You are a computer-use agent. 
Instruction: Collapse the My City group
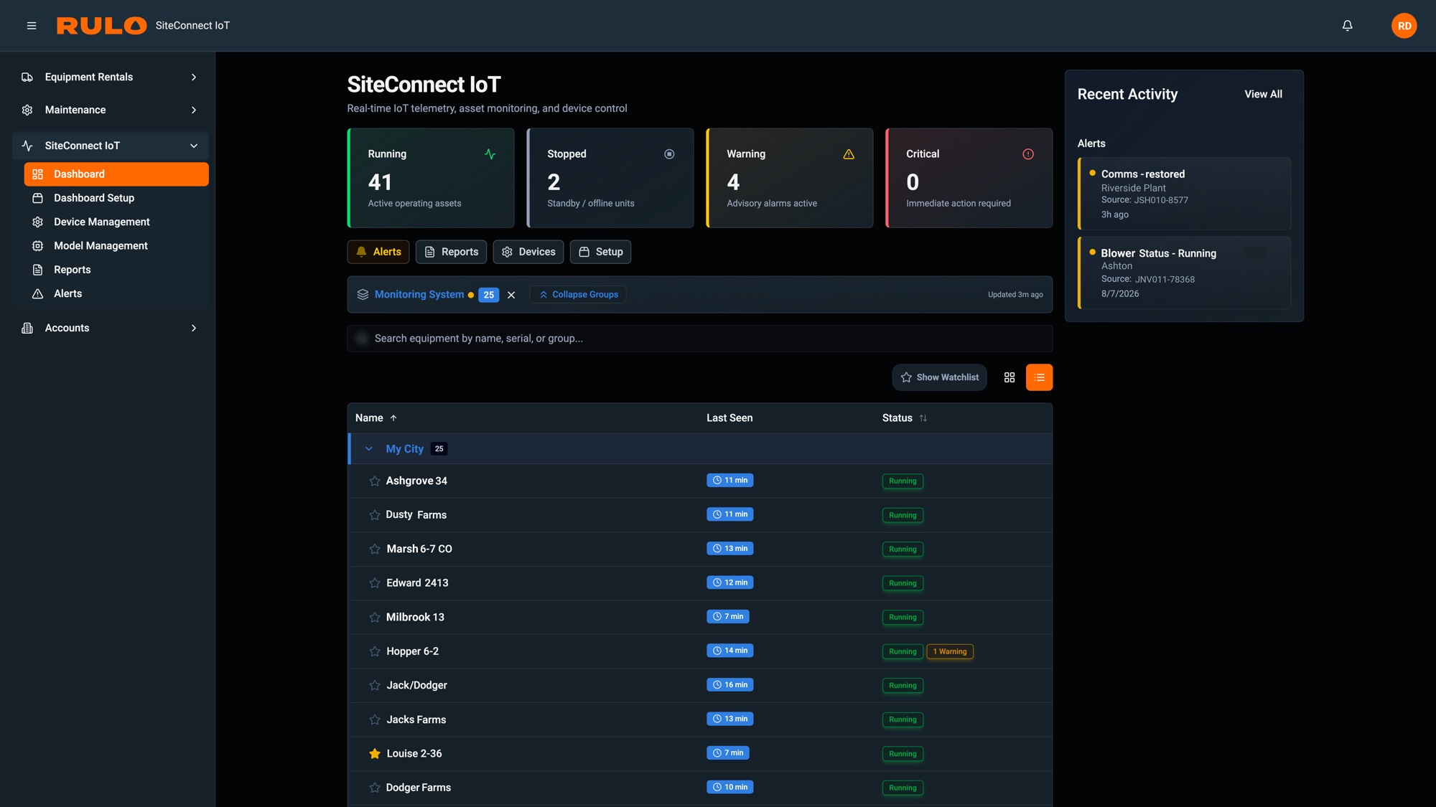368,449
